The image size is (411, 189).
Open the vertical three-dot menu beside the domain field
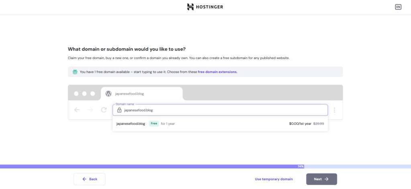click(334, 110)
